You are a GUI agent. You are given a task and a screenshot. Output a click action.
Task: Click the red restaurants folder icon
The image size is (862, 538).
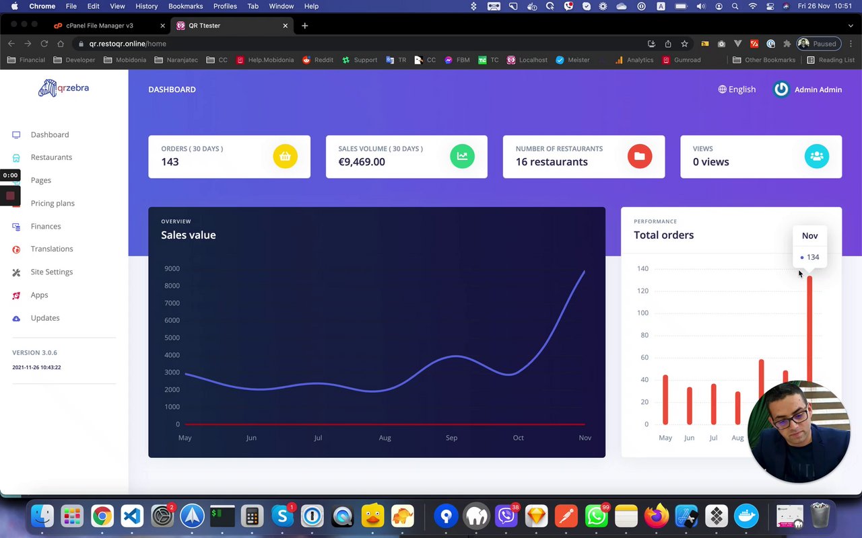point(640,156)
